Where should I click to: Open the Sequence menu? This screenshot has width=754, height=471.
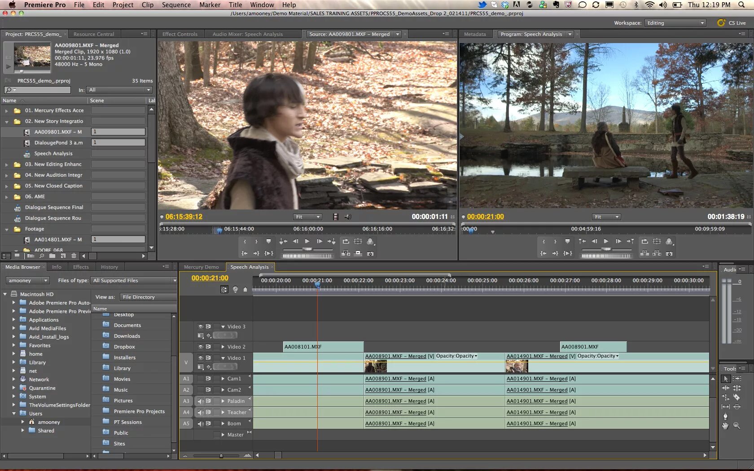(176, 5)
